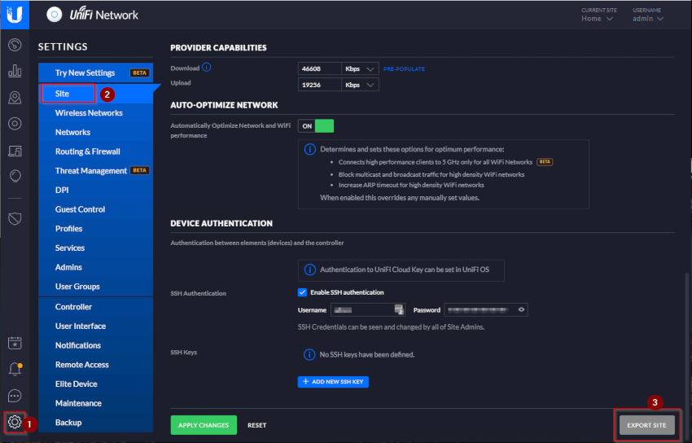This screenshot has height=443, width=692.
Task: Click the Download info icon
Action: coord(207,68)
